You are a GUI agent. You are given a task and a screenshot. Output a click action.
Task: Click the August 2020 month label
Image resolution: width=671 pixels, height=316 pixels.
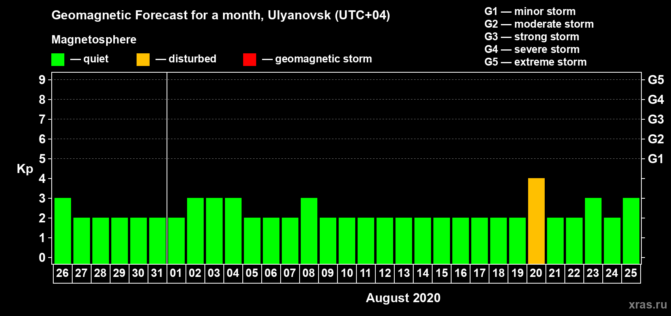(403, 298)
